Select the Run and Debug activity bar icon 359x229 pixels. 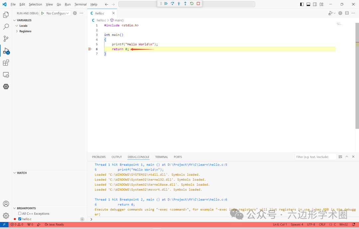click(x=6, y=50)
